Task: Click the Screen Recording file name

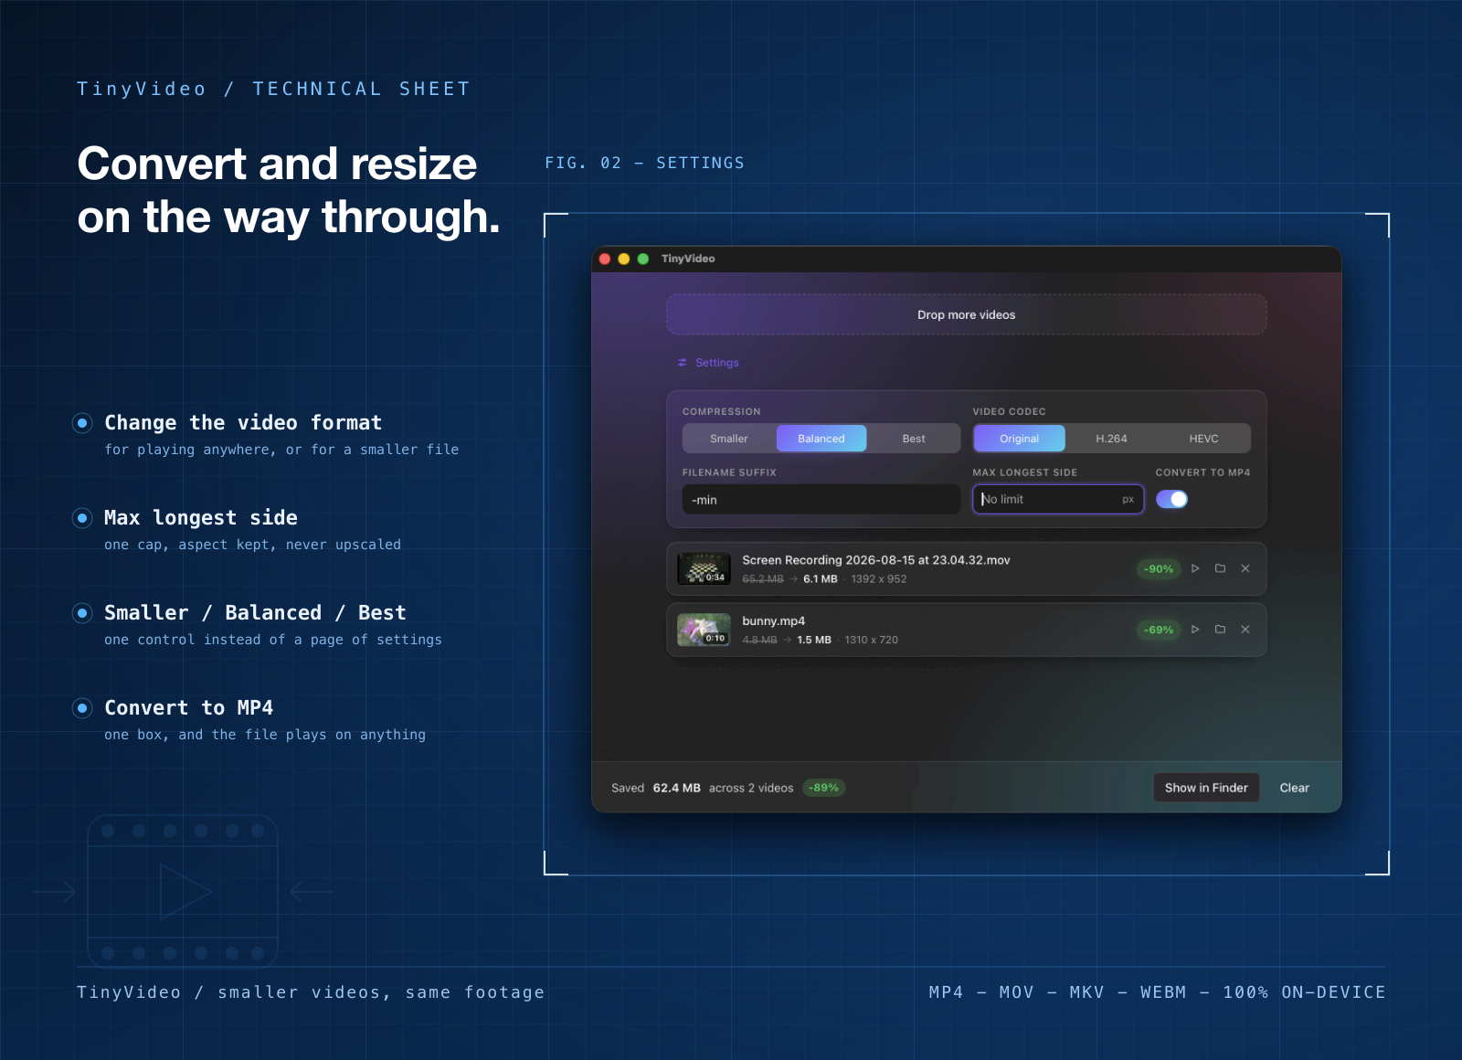Action: coord(876,560)
